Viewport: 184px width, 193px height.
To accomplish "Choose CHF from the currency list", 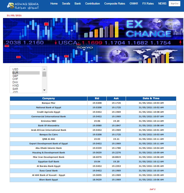I will 26,79.
